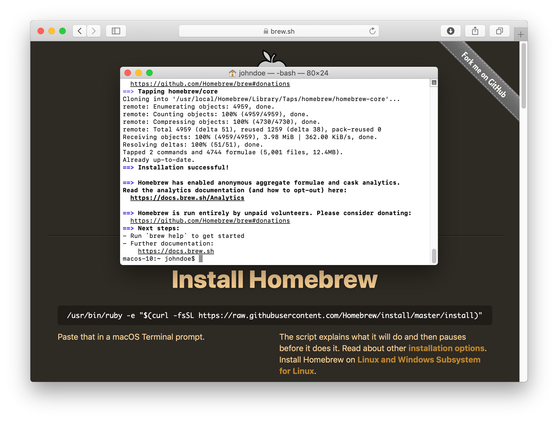The width and height of the screenshot is (558, 422).
Task: Click the lock icon beside brew.sh
Action: pos(266,31)
